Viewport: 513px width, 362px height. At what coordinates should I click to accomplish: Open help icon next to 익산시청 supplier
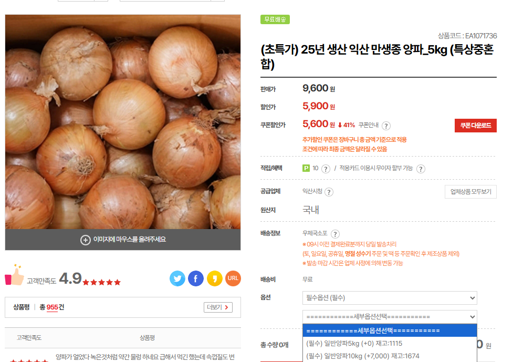click(x=329, y=192)
